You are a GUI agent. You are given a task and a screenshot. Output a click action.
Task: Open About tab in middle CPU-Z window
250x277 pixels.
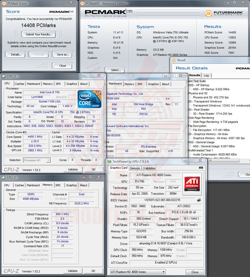coord(165,84)
